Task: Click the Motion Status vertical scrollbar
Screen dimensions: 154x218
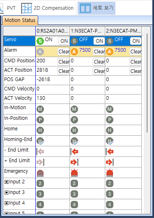Action: [147, 83]
